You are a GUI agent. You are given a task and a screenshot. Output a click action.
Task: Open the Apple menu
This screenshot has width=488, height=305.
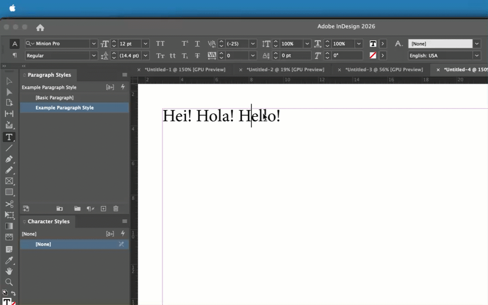12,8
